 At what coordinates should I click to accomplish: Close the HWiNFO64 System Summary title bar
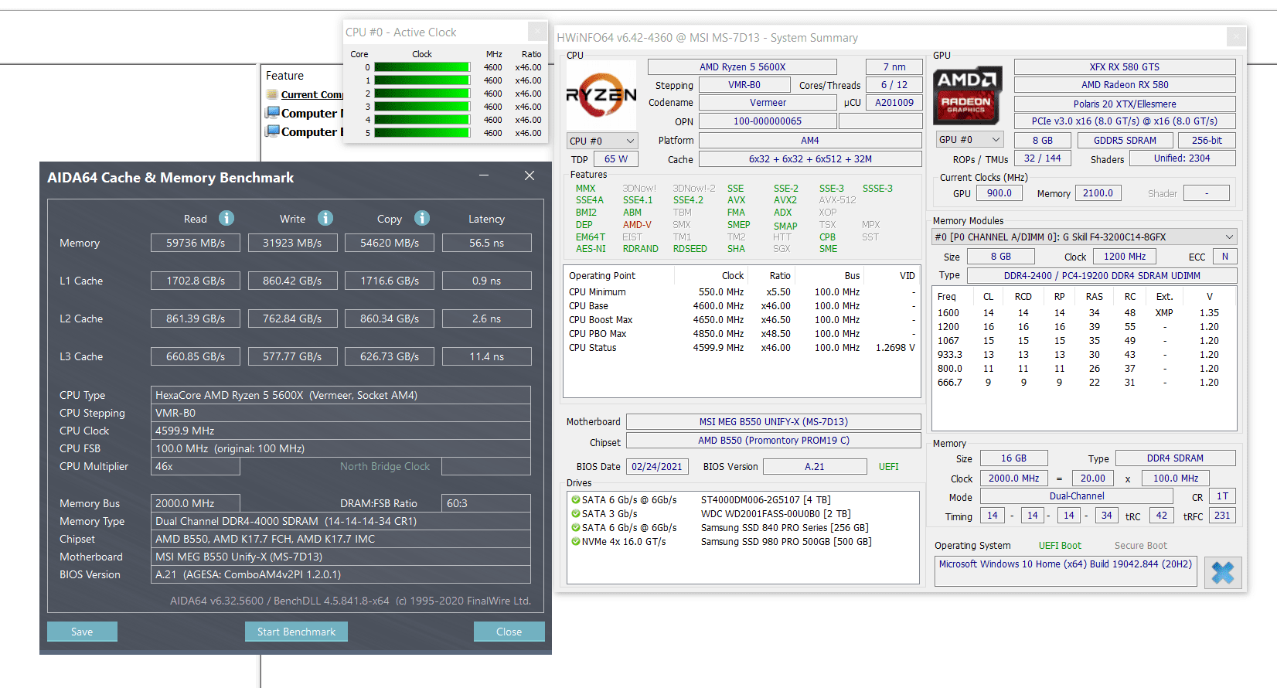(1236, 37)
